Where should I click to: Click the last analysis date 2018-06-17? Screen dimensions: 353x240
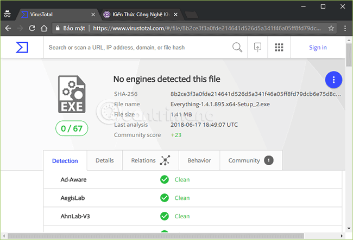point(204,125)
